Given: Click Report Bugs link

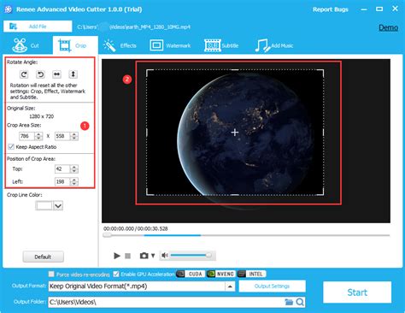Looking at the screenshot, I should (331, 9).
